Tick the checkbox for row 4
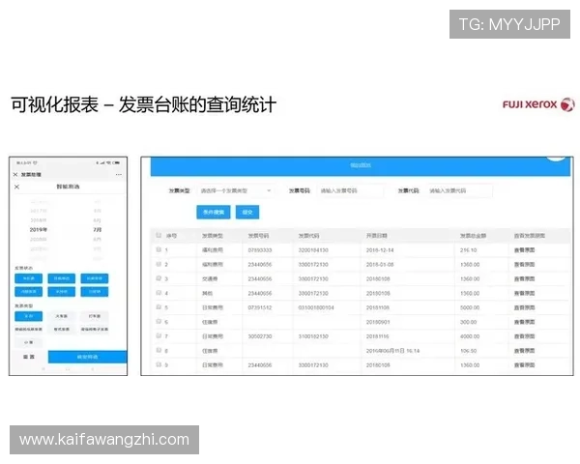This screenshot has height=464, width=580. (159, 293)
